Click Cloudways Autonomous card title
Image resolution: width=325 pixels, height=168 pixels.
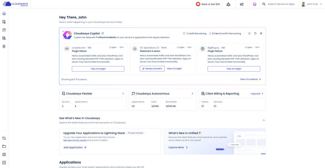pos(152,94)
